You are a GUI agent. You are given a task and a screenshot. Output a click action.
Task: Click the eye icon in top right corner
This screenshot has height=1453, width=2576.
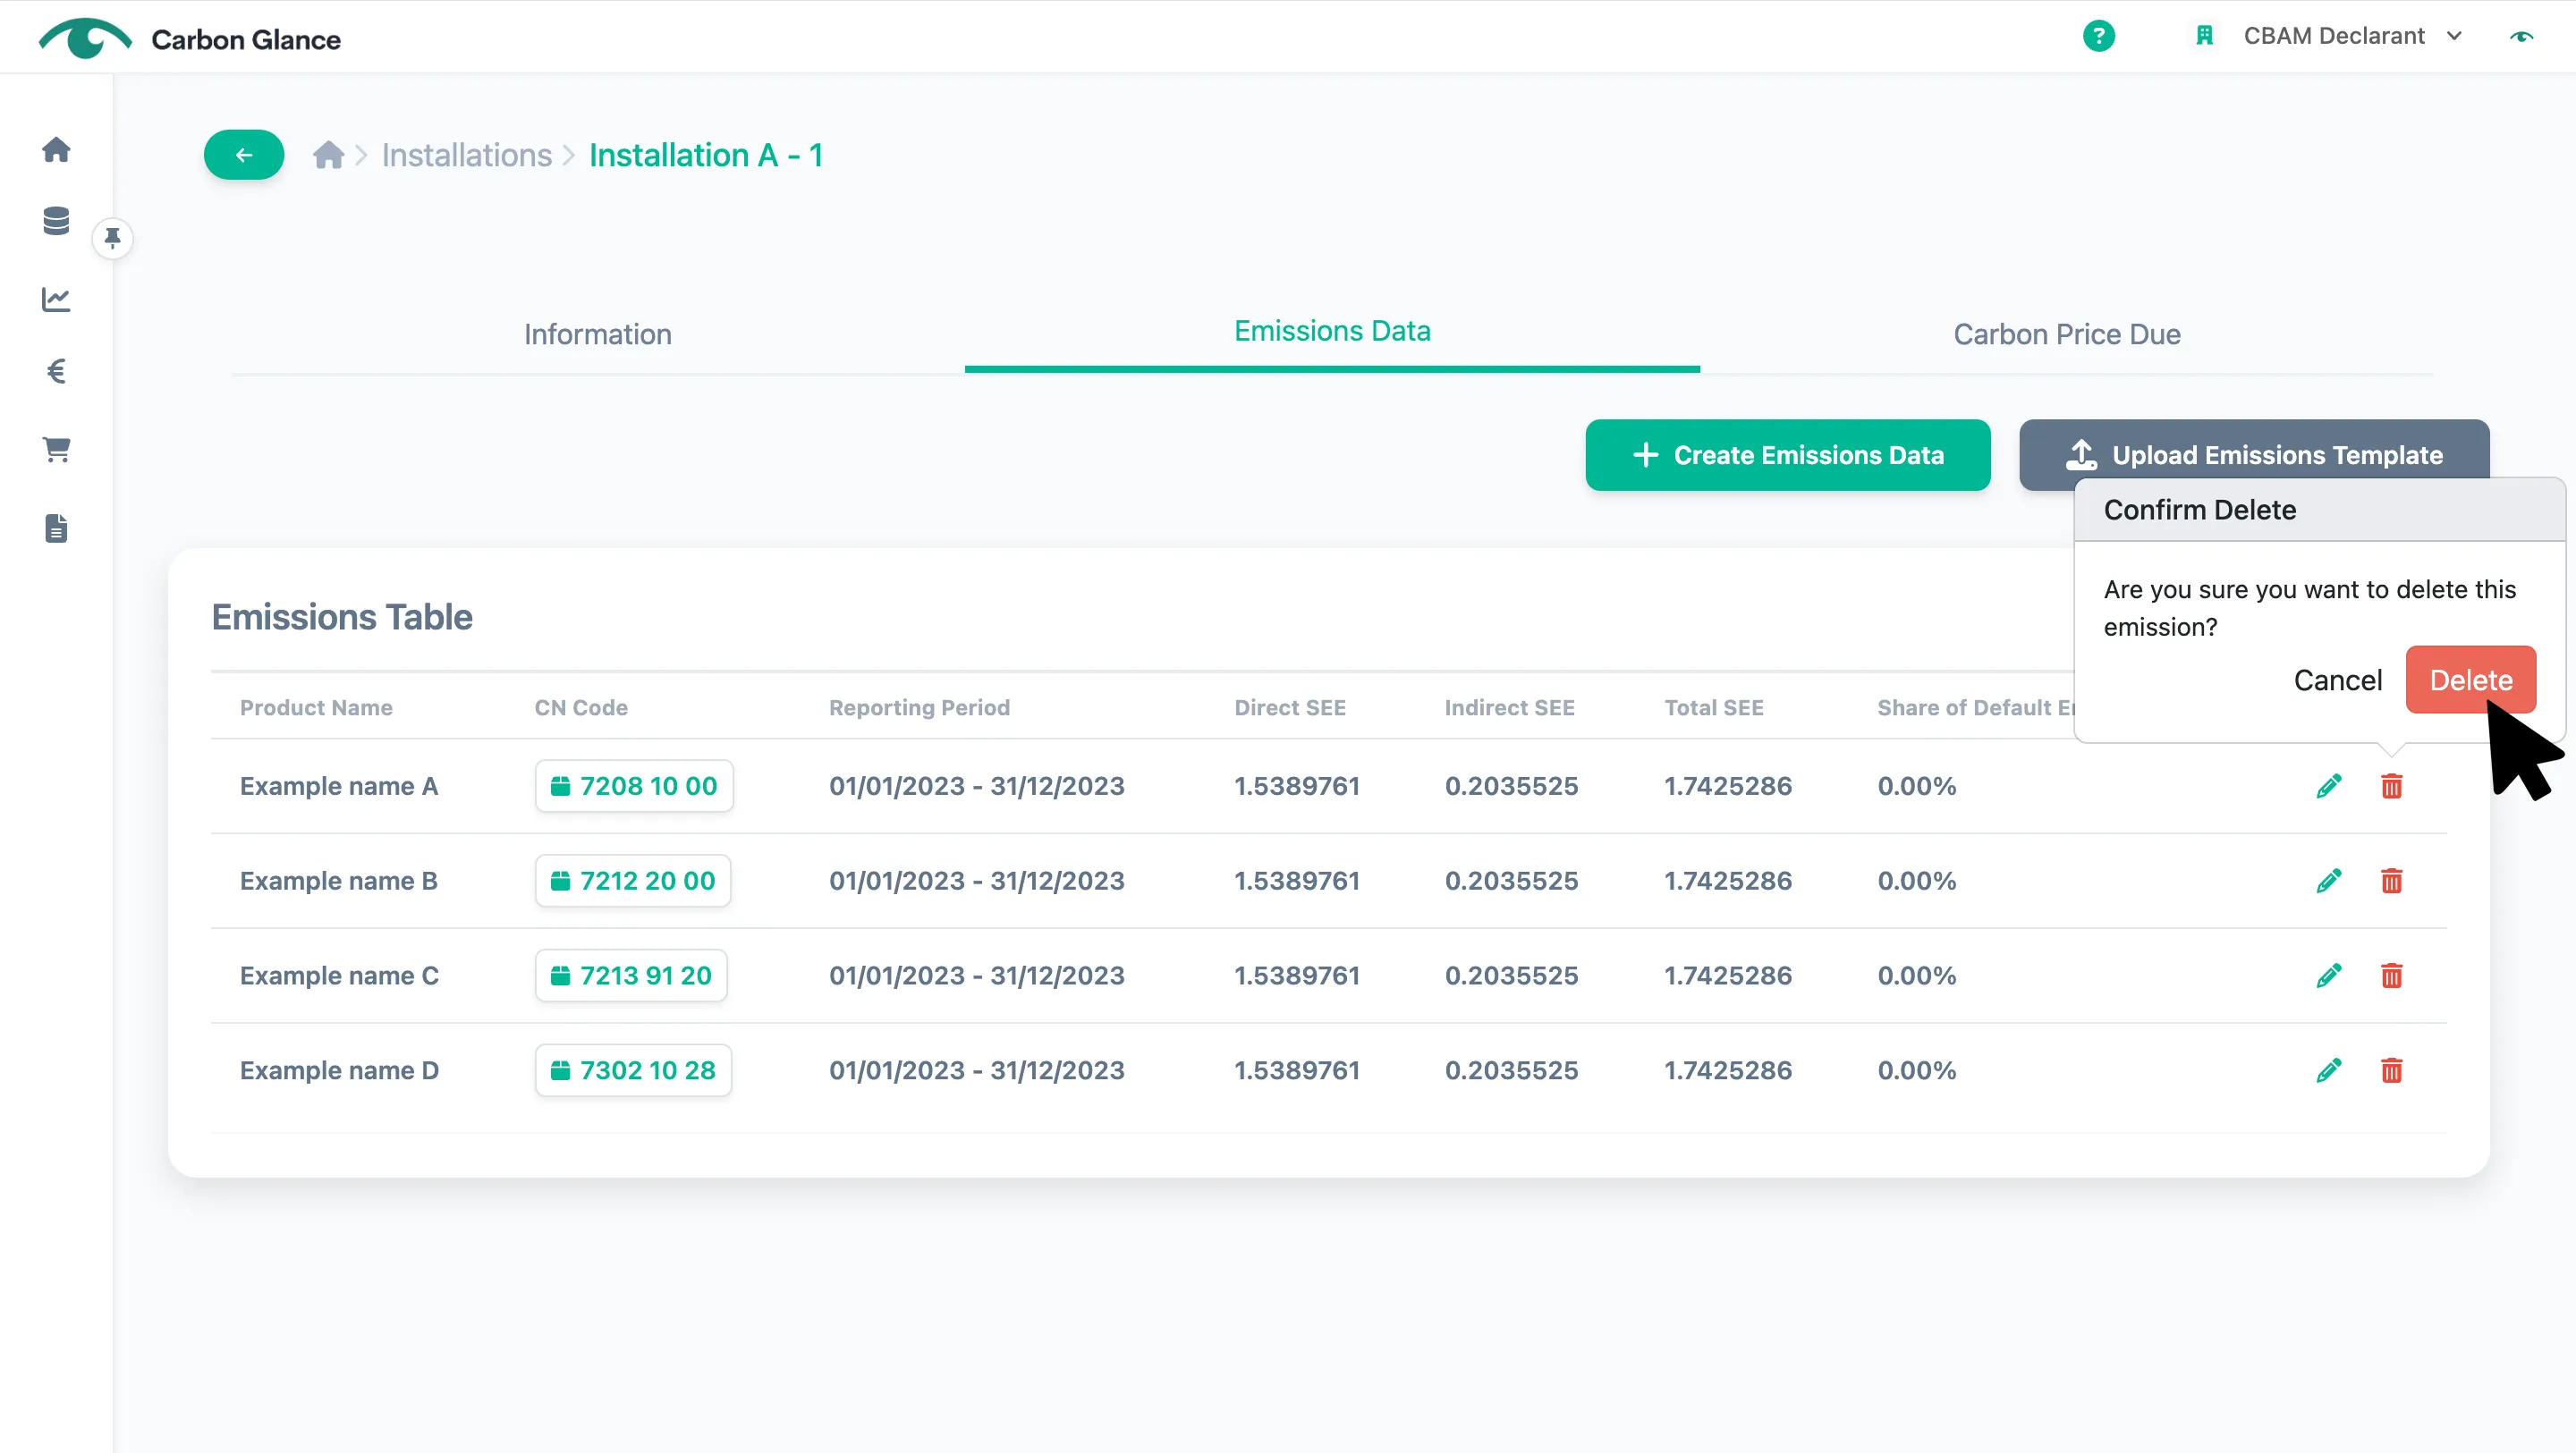pos(2522,36)
